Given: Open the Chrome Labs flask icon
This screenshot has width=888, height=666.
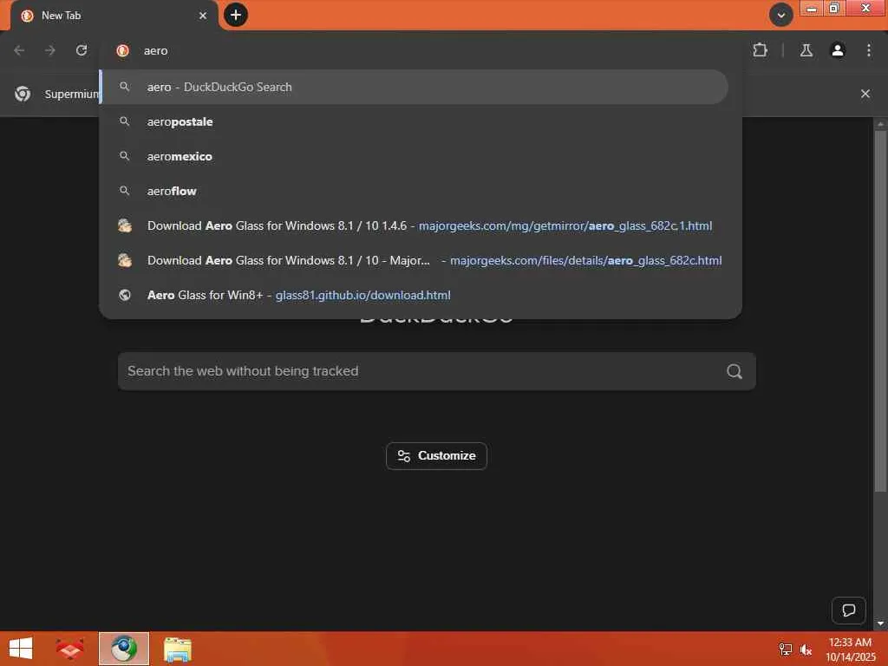Looking at the screenshot, I should pos(806,50).
